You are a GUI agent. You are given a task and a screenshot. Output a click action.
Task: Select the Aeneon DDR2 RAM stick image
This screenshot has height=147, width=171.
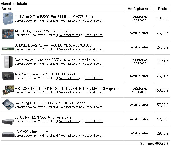8,49
